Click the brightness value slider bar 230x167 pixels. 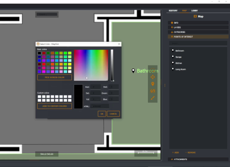112,65
